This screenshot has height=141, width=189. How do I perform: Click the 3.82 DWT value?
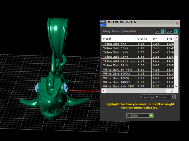tap(156, 78)
